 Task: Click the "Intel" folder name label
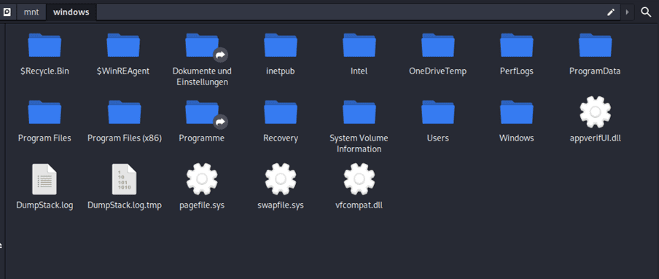[359, 71]
